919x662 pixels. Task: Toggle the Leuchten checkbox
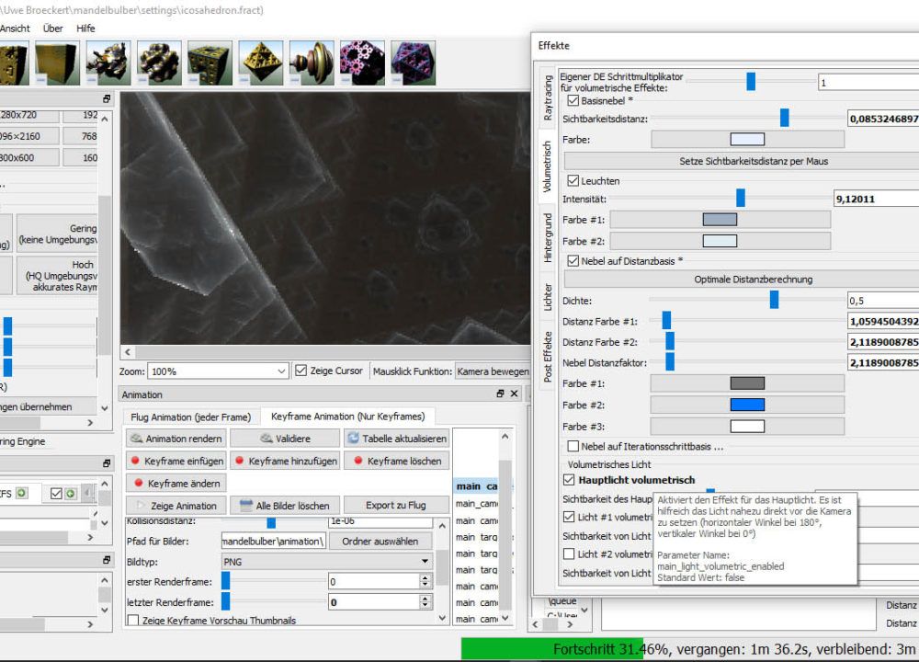[x=573, y=180]
